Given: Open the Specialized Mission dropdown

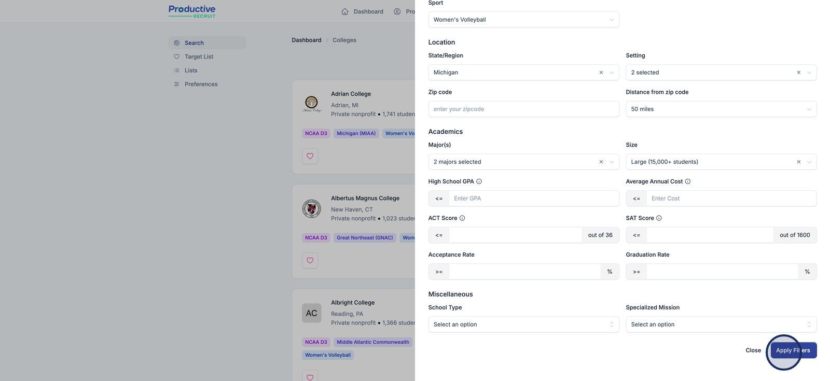Looking at the screenshot, I should coord(721,324).
